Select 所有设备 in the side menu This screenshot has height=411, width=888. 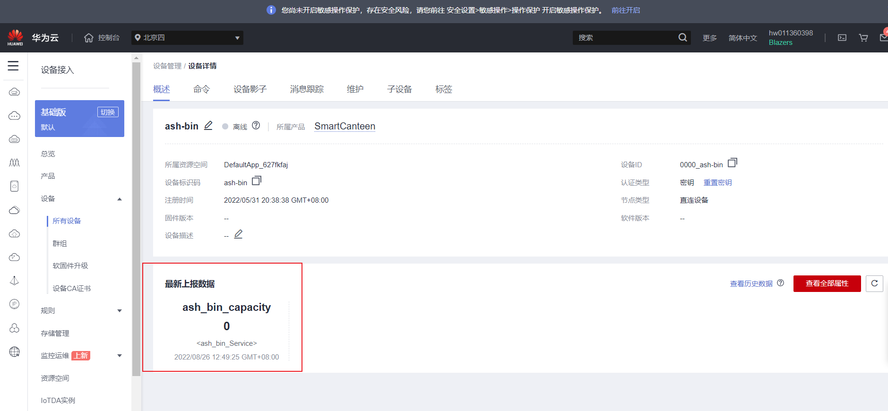coord(67,221)
